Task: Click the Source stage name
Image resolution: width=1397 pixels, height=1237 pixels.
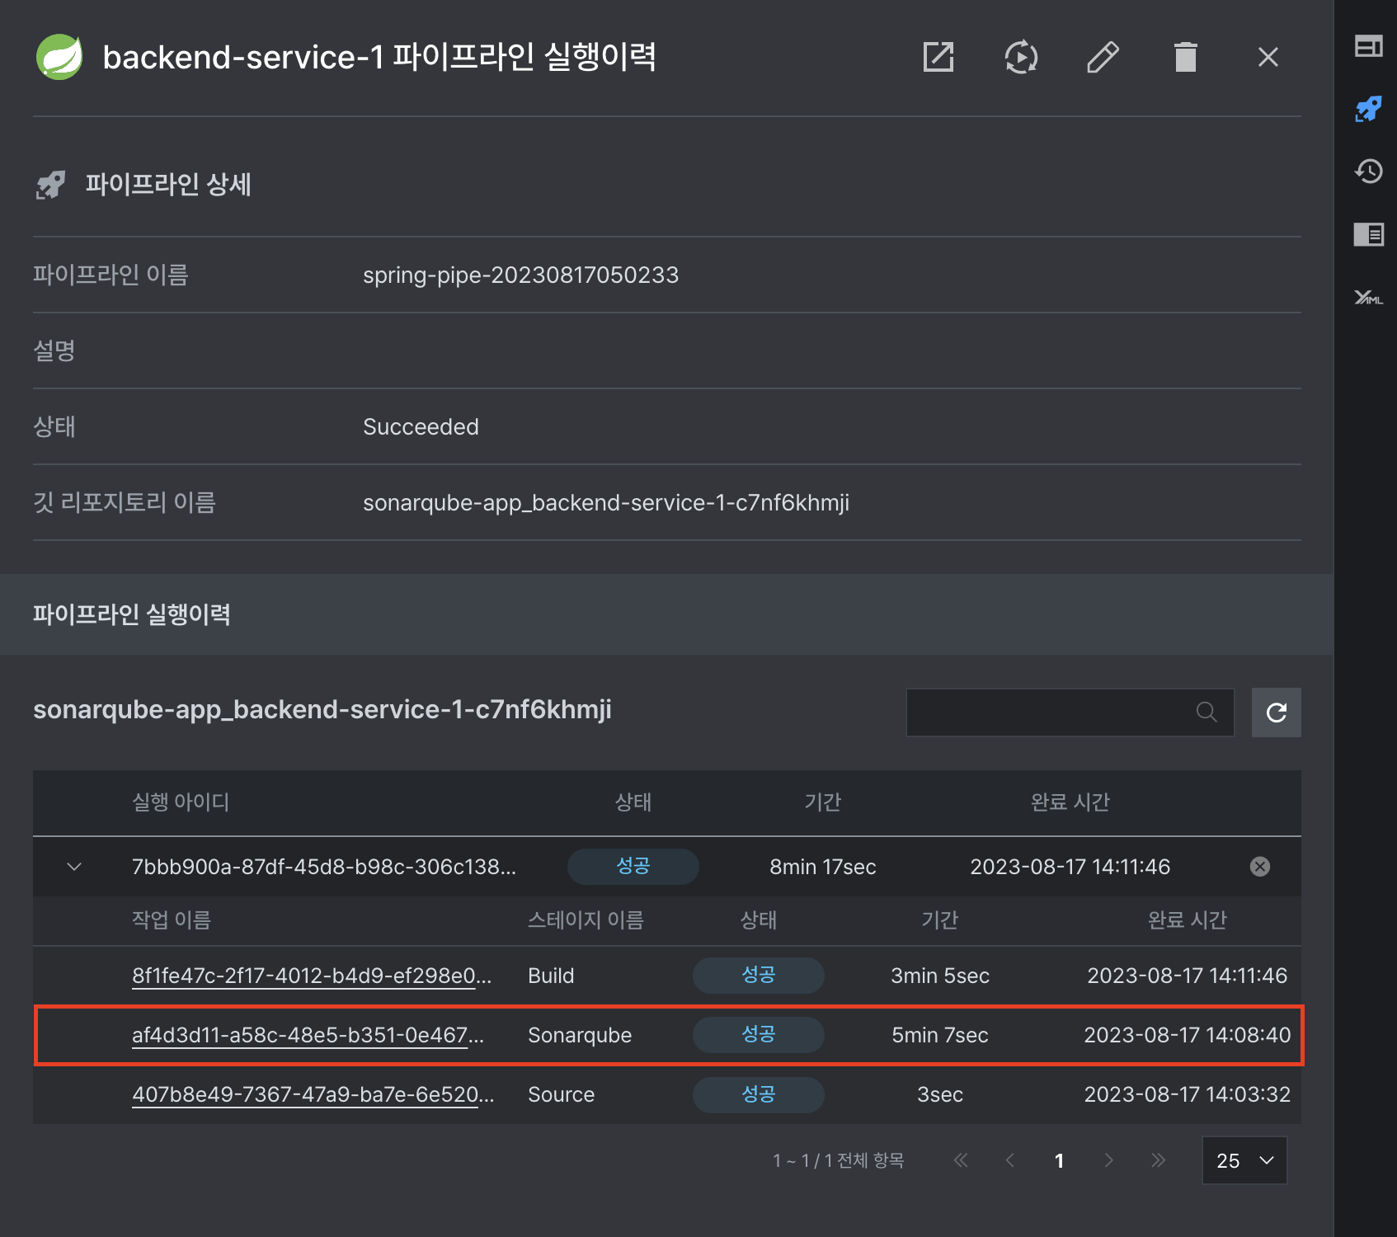Action: [561, 1094]
